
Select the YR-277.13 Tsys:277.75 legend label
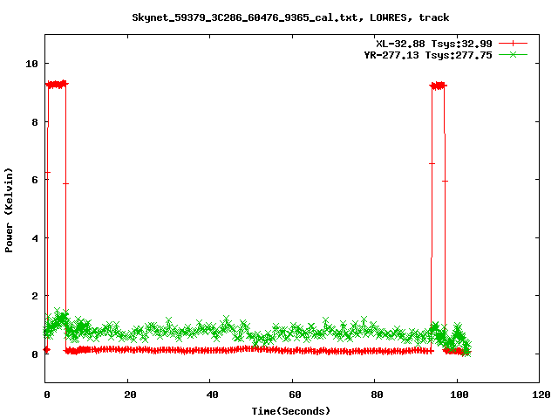click(428, 55)
